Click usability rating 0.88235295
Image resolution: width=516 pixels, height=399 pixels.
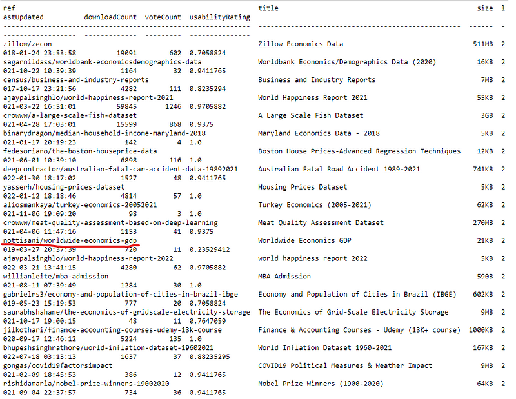point(210,357)
